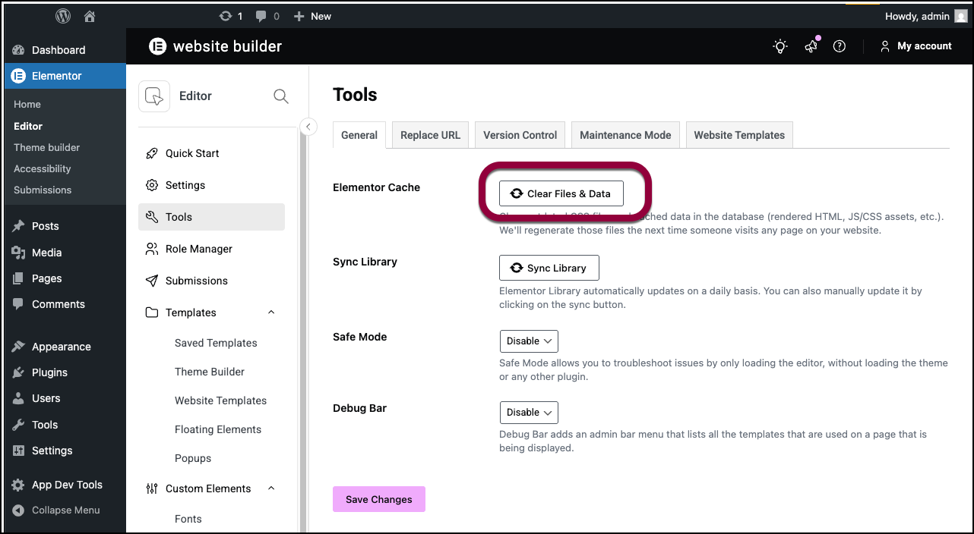The image size is (974, 534).
Task: Switch to the Replace URL tab
Action: 430,135
